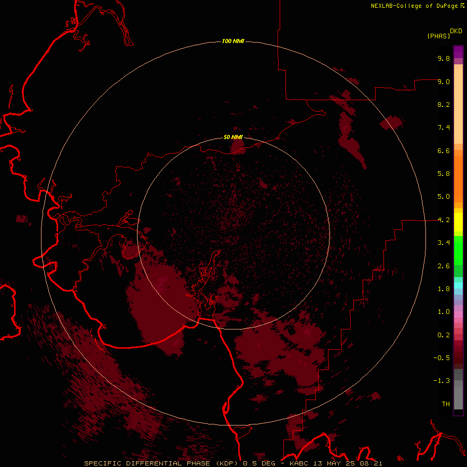Click the 6.6 legend value
467x467 pixels.
coord(444,150)
